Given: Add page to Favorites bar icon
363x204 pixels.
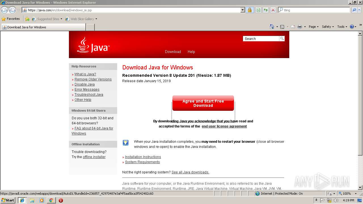Looking at the screenshot, I should coord(27,19).
